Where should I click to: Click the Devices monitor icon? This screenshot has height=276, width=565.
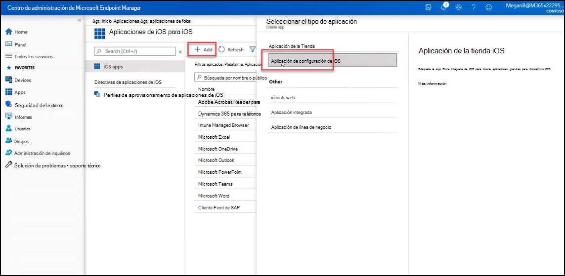tap(9, 80)
